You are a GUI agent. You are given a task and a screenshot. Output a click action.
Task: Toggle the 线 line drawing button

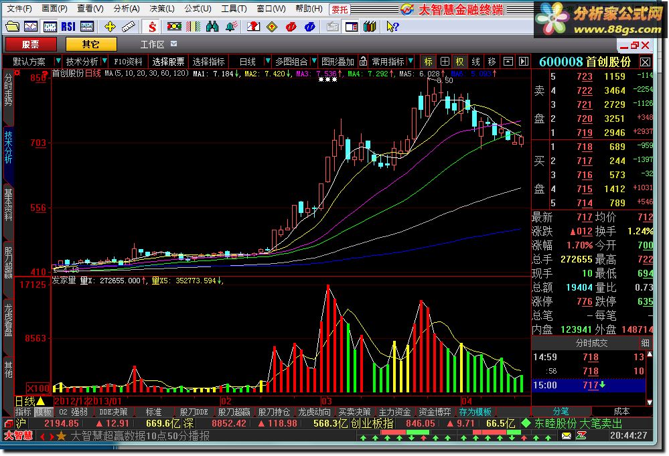(475, 61)
